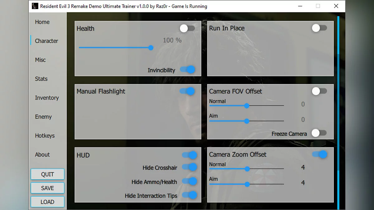374x210 pixels.
Task: Toggle Hide Interraction Tips off
Action: [189, 195]
